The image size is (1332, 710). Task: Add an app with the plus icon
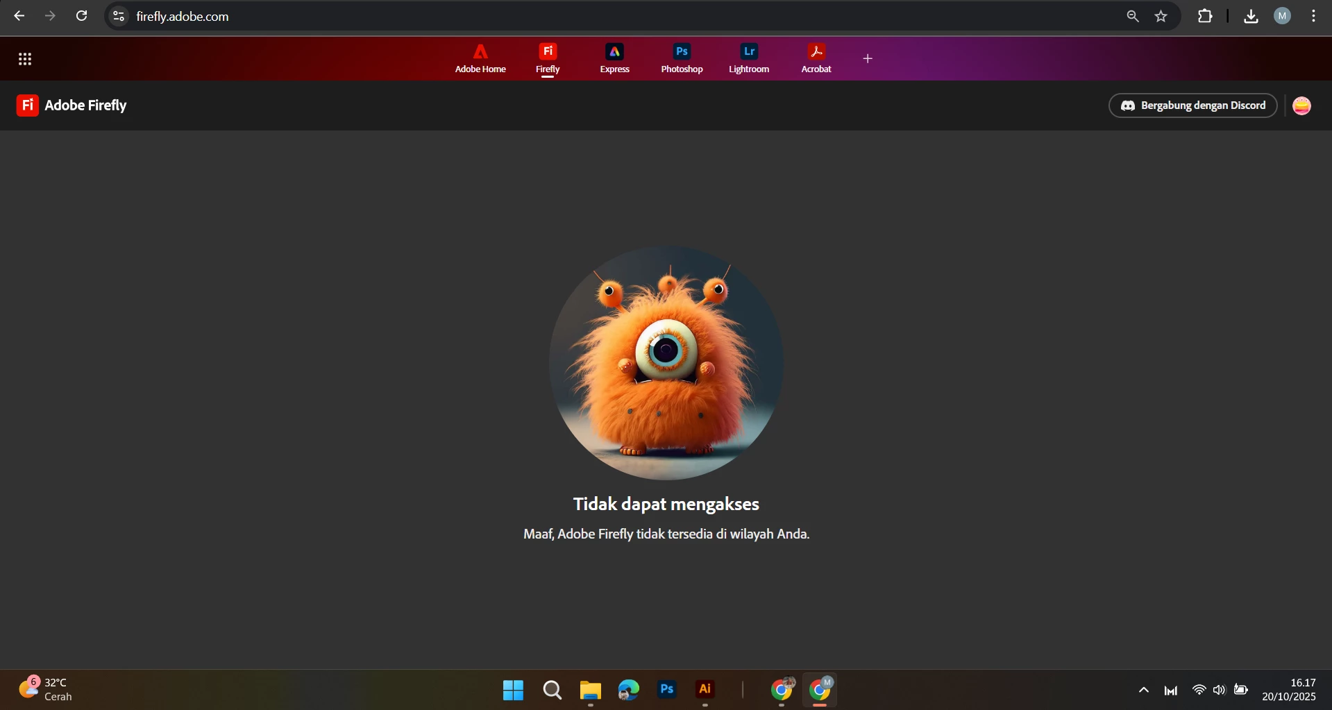[x=868, y=59]
